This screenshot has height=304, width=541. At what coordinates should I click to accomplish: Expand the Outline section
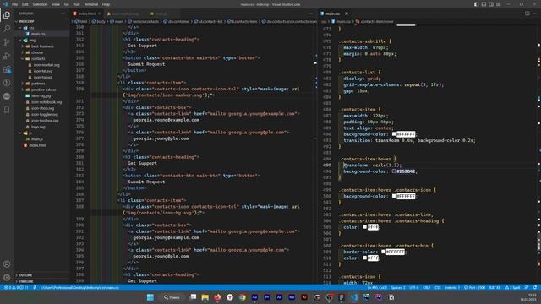click(25, 275)
